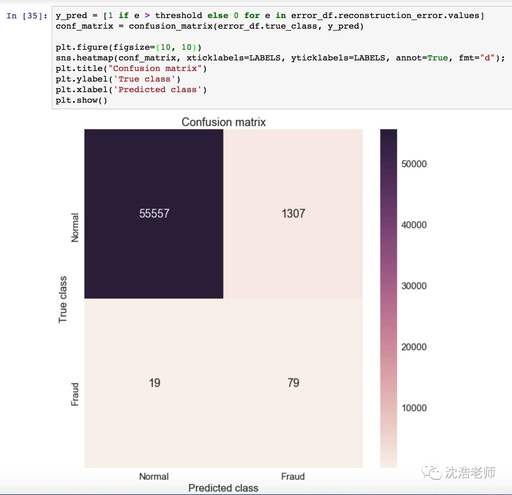Click the plt.title code line
This screenshot has height=495, width=512.
(131, 68)
